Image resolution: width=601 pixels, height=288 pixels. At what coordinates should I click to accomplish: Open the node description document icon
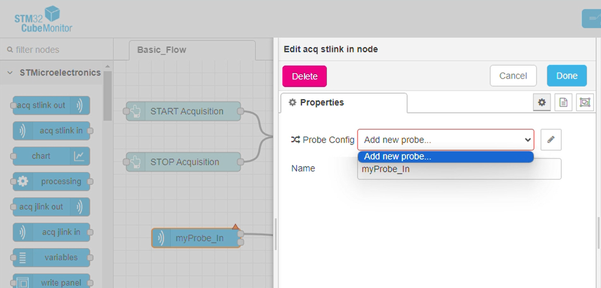pos(563,102)
